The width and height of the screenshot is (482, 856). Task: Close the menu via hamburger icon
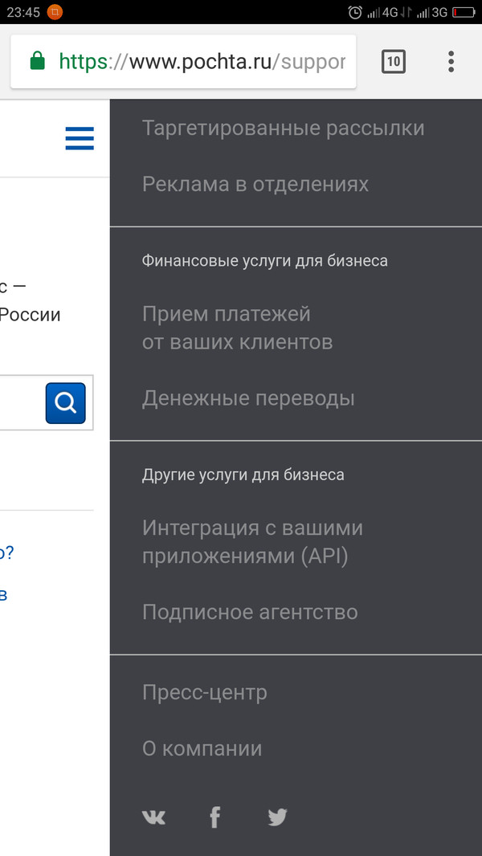(x=80, y=138)
